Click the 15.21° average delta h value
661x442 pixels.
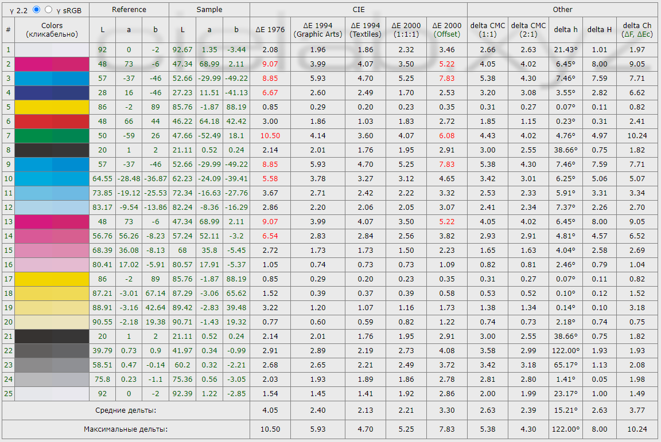coord(566,410)
